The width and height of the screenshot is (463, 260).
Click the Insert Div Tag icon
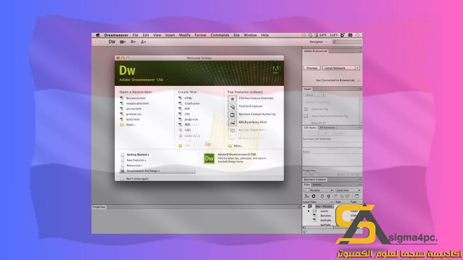tap(306, 109)
